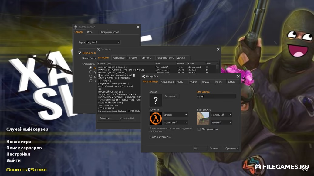The width and height of the screenshot is (314, 176).
Task: Open the Маленький crosshair size dropdown
Action: click(x=221, y=115)
